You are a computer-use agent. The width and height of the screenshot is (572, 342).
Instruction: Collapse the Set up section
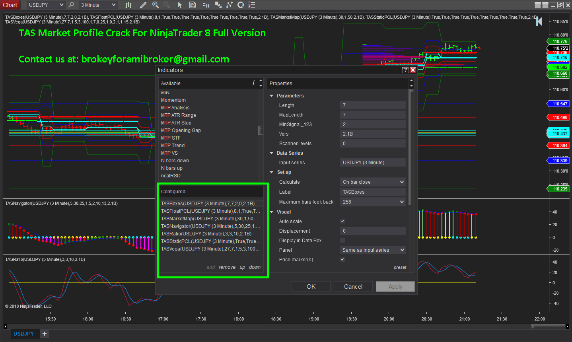click(x=272, y=172)
